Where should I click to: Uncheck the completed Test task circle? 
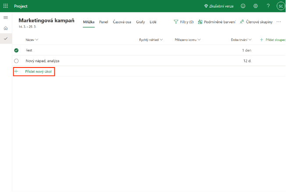(x=16, y=50)
